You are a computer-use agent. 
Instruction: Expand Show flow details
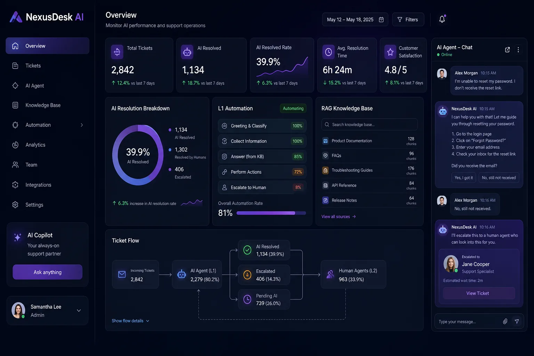130,321
